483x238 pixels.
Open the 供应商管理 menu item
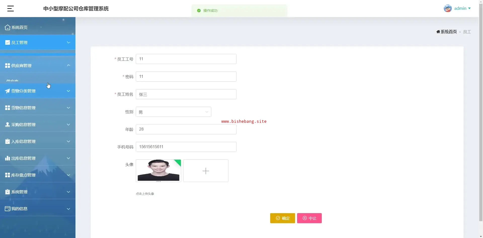coord(38,66)
